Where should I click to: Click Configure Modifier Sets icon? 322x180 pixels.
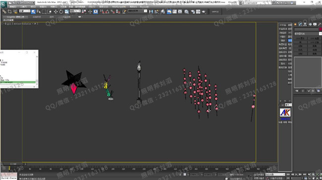[319, 91]
